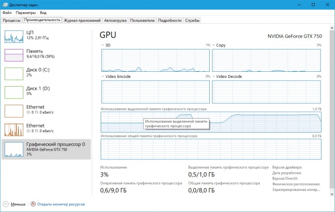Open the Video Decode engine dropdown

213,76
